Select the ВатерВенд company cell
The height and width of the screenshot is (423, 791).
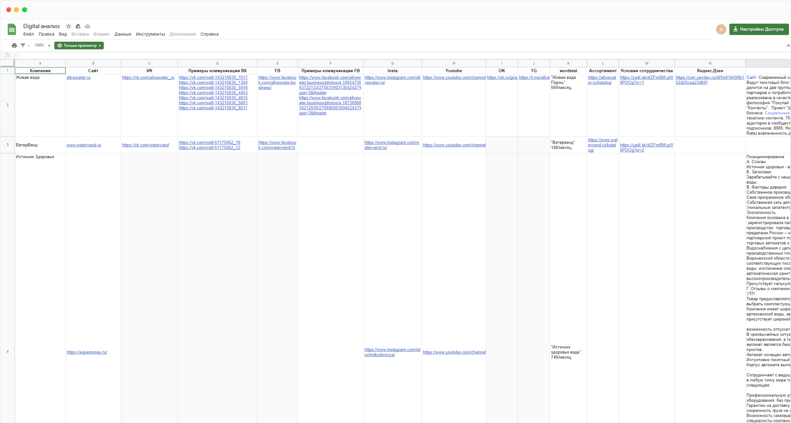40,145
